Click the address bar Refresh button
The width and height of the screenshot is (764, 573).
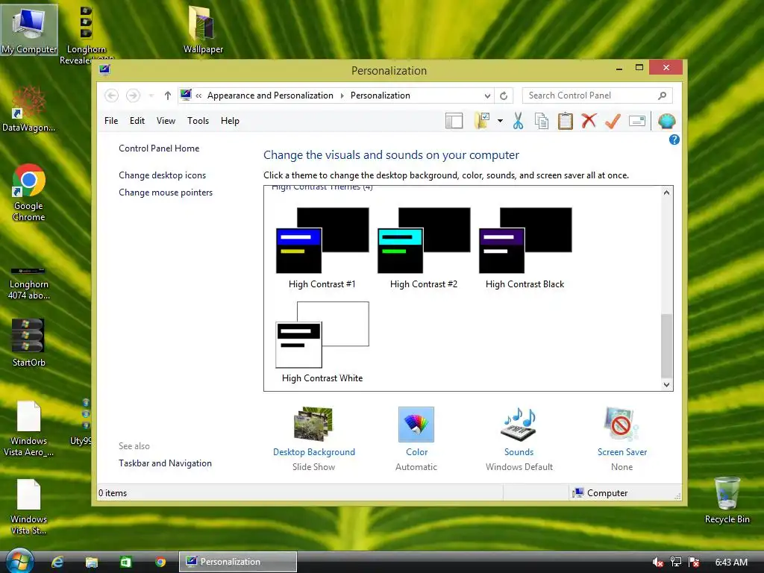pyautogui.click(x=504, y=95)
